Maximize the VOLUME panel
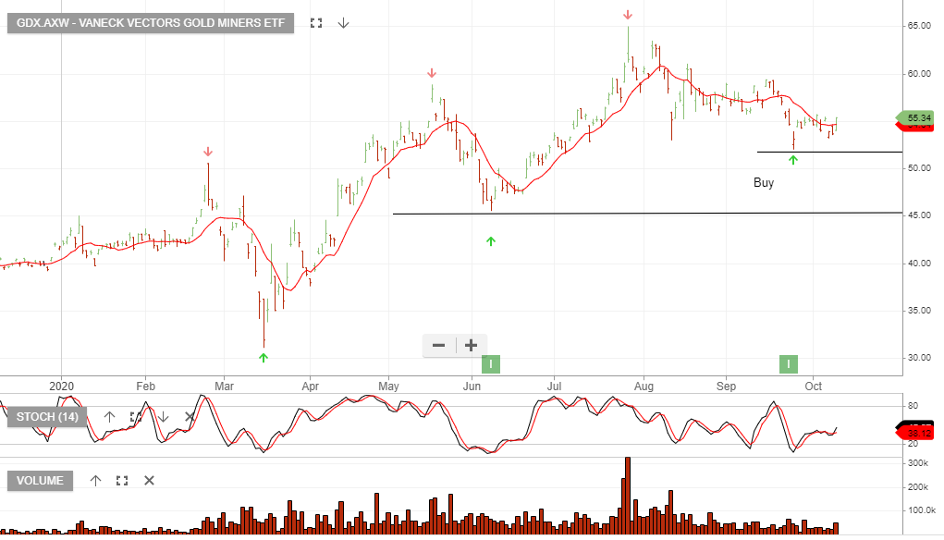Image resolution: width=944 pixels, height=540 pixels. 122,481
